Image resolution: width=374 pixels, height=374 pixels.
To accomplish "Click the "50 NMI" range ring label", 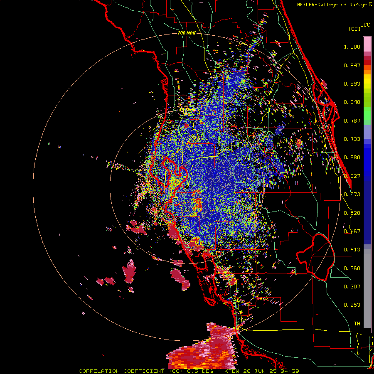I will click(x=187, y=110).
